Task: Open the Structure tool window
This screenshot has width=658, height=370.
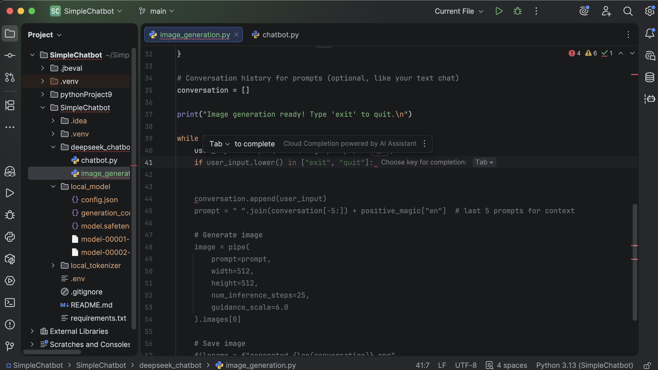Action: tap(10, 105)
